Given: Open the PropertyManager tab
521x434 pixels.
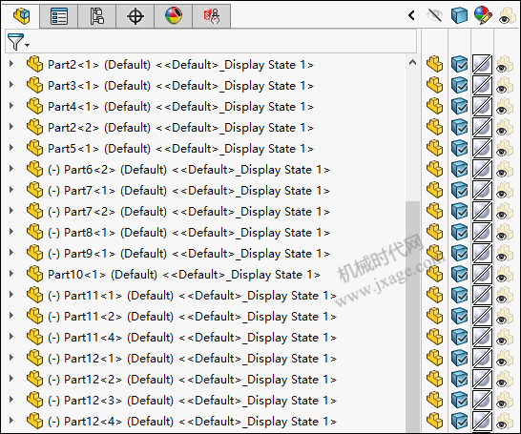Looking at the screenshot, I should point(59,16).
